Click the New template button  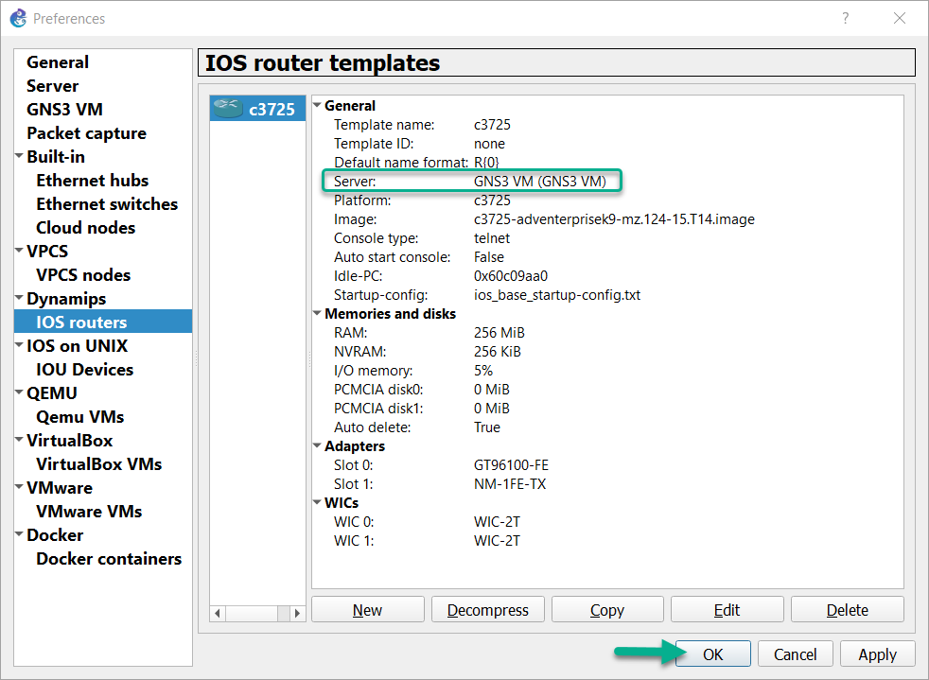point(368,609)
